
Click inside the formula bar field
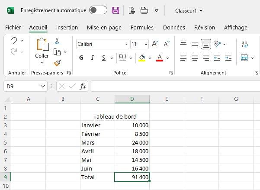[x=175, y=86]
